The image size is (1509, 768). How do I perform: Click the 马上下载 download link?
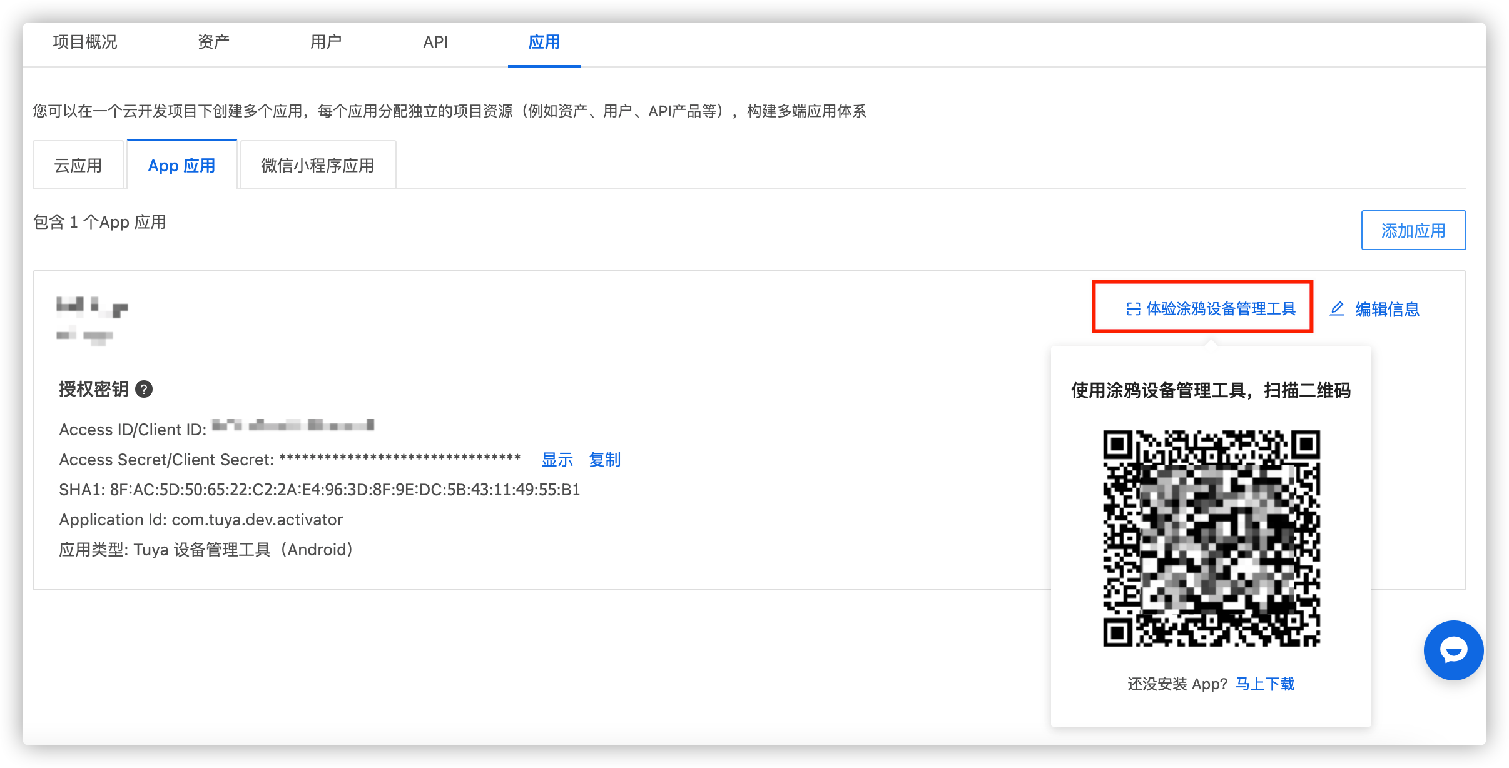1265,684
